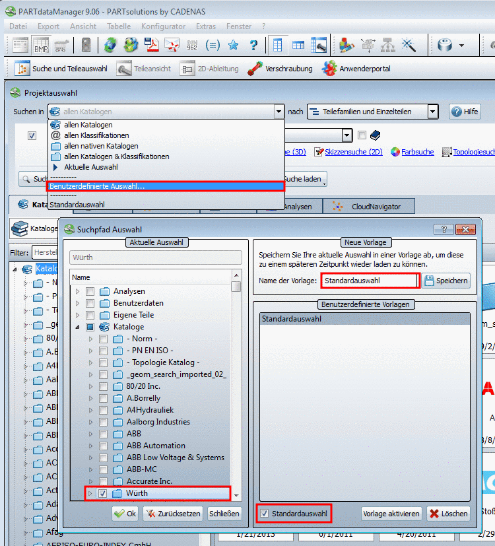The height and width of the screenshot is (546, 495).
Task: Expand the Analysen tree node
Action: pyautogui.click(x=78, y=291)
